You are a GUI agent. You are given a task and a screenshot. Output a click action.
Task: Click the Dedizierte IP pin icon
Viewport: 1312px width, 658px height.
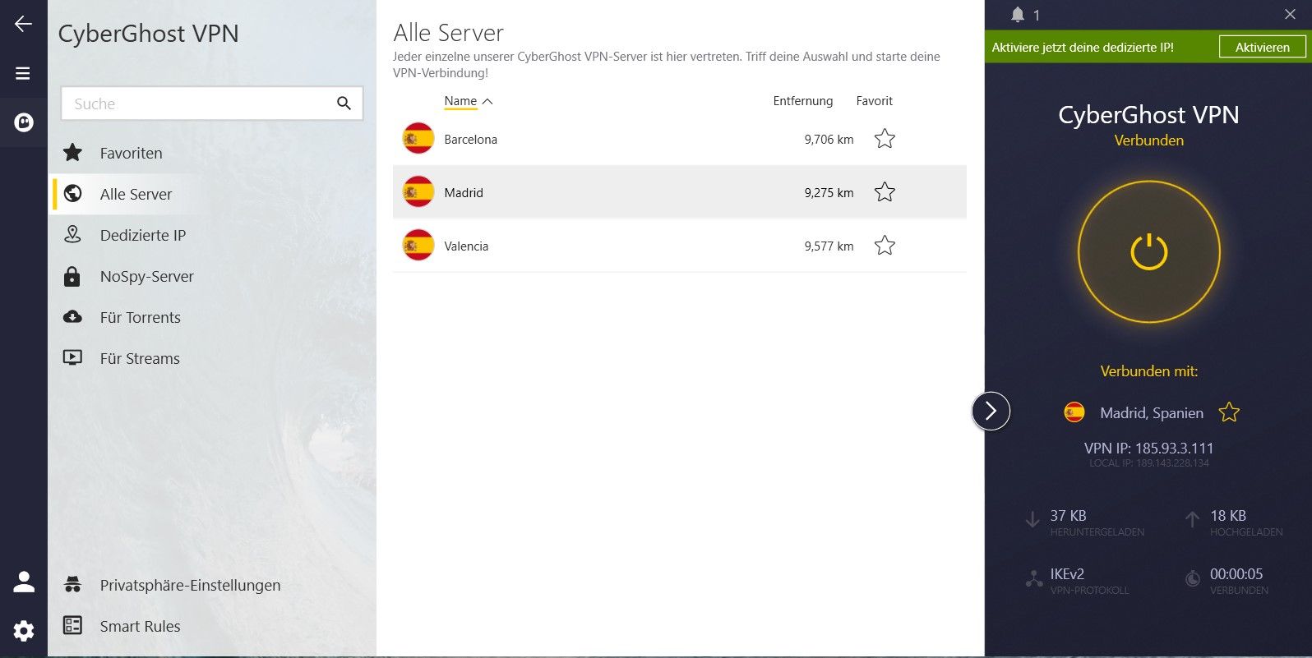pyautogui.click(x=72, y=234)
